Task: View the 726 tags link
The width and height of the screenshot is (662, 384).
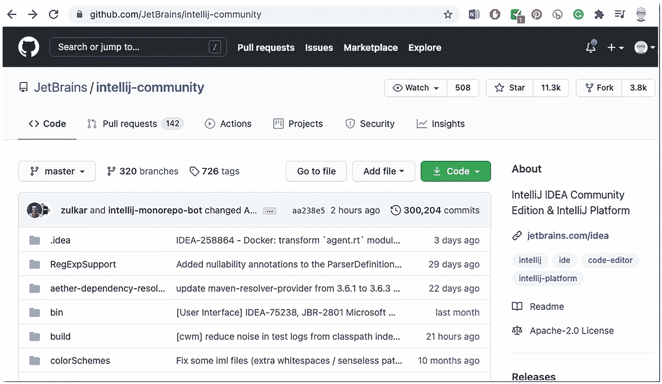Action: click(x=215, y=171)
